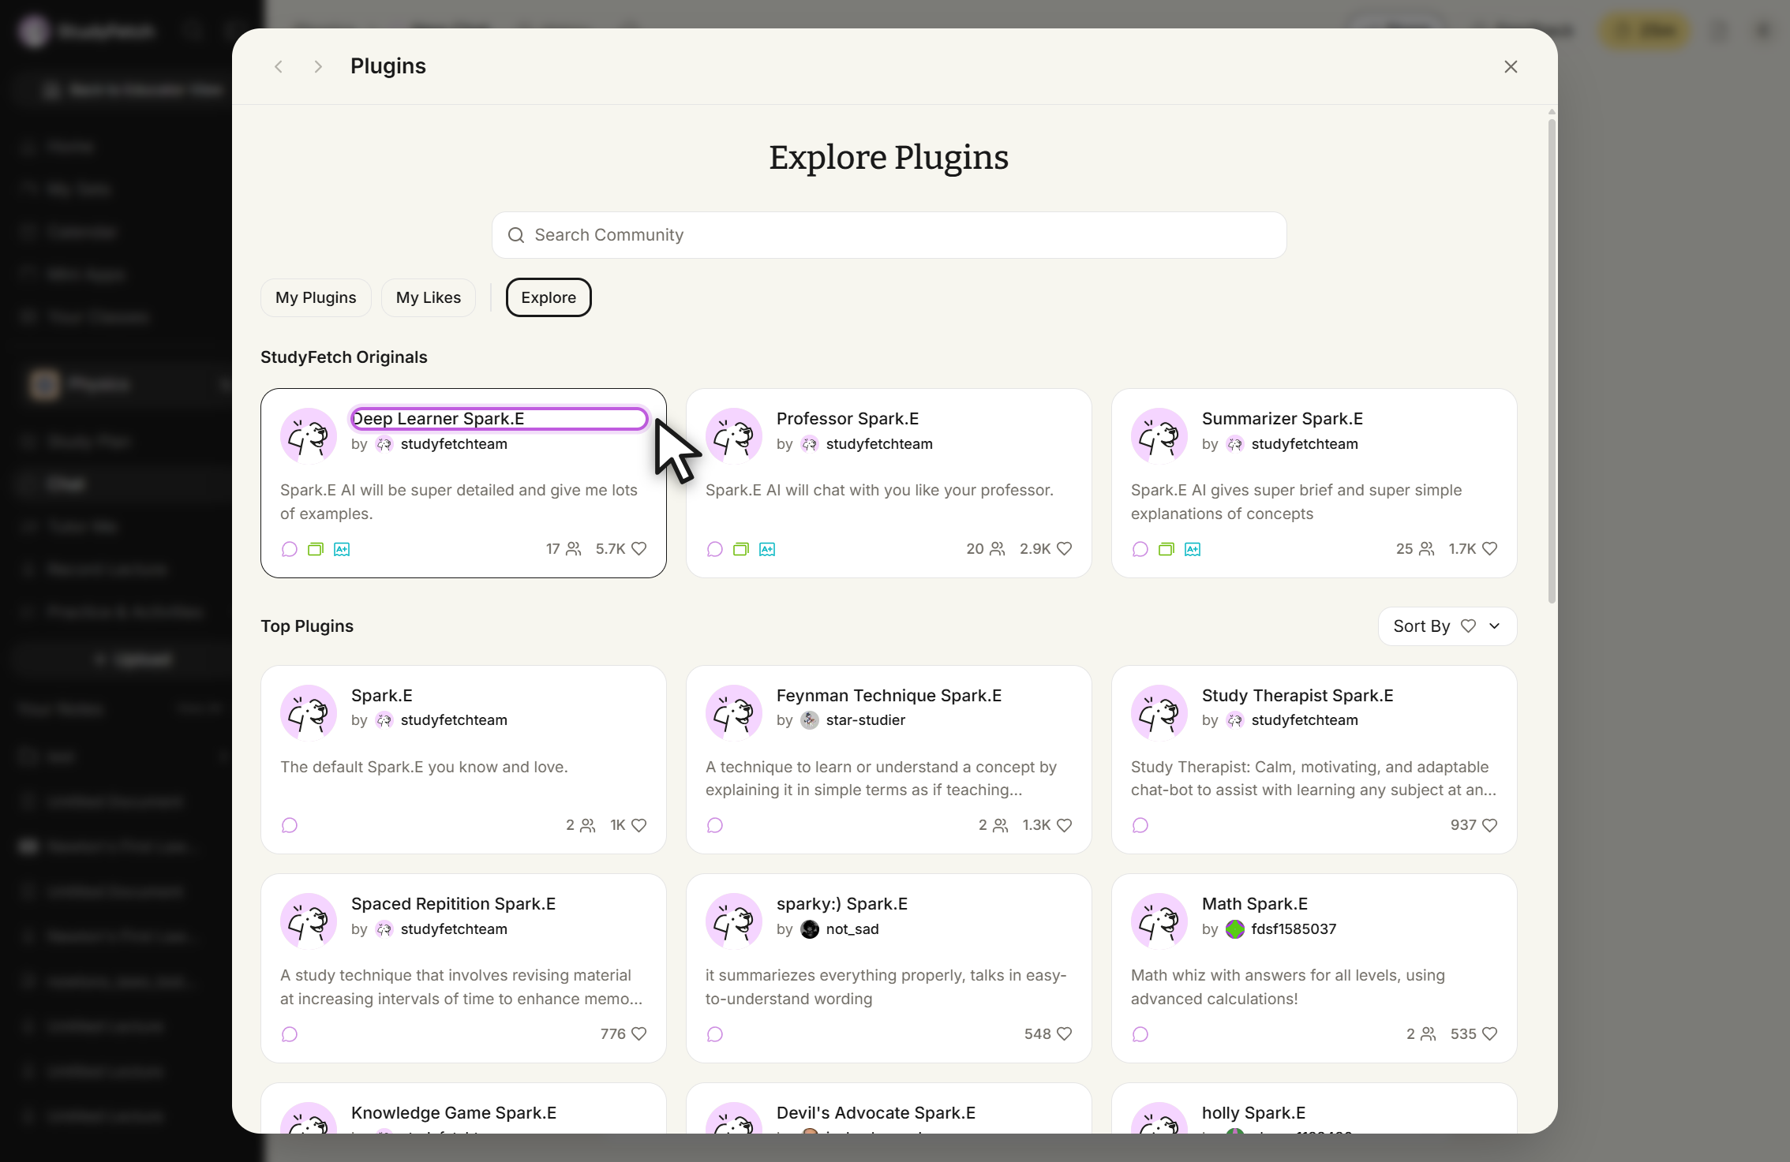Image resolution: width=1790 pixels, height=1162 pixels.
Task: Open the Deep Learner Spark.E plugin title
Action: pos(438,419)
